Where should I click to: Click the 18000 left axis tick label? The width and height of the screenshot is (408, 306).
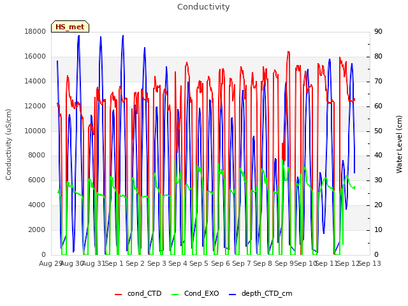35,31
